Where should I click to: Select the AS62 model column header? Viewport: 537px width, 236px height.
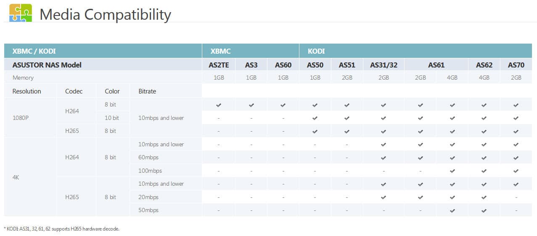pyautogui.click(x=484, y=65)
